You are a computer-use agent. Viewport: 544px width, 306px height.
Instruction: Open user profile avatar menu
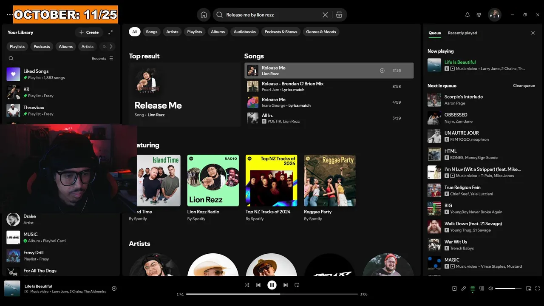click(495, 15)
